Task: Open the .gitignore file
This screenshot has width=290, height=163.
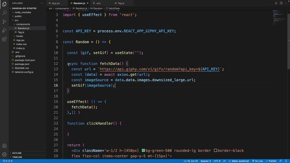Action: [20, 56]
